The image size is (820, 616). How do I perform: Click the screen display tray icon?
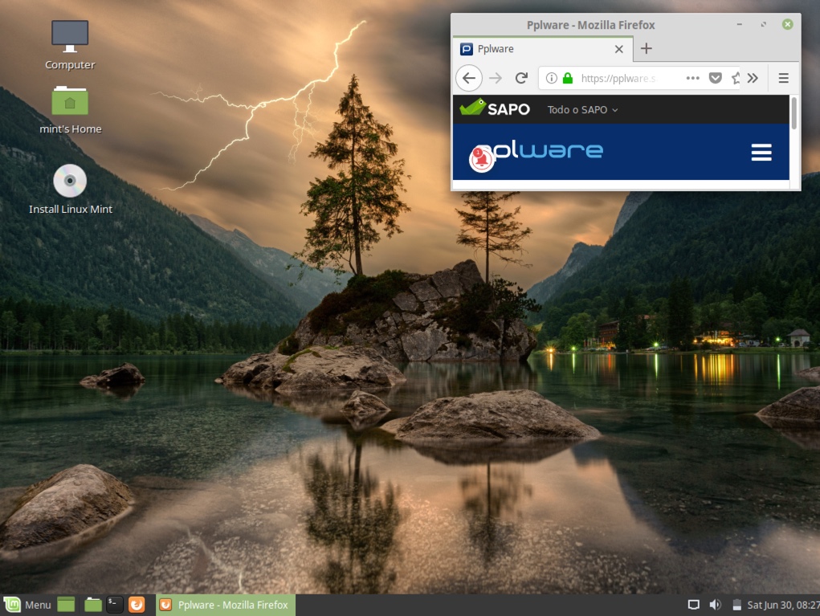tap(692, 604)
